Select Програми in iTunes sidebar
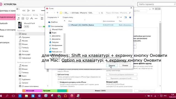The image size is (176, 99). [x=24, y=37]
